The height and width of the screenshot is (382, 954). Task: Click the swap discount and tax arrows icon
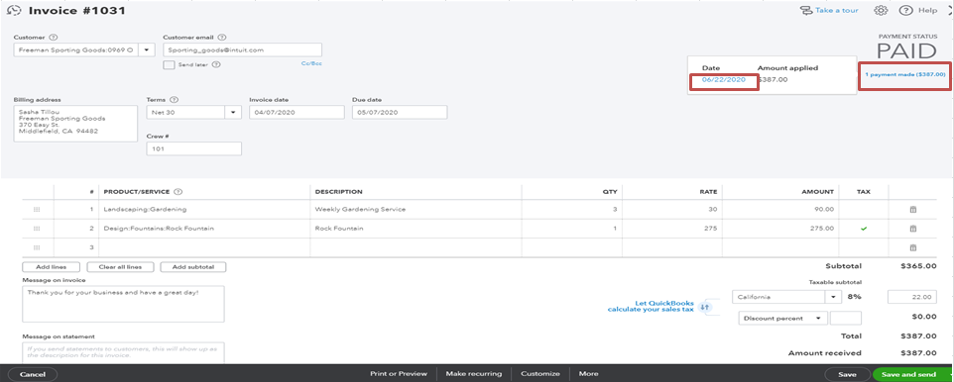[x=706, y=307]
